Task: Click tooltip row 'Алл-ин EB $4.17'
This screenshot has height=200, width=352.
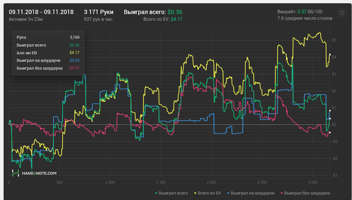Action: pyautogui.click(x=48, y=53)
